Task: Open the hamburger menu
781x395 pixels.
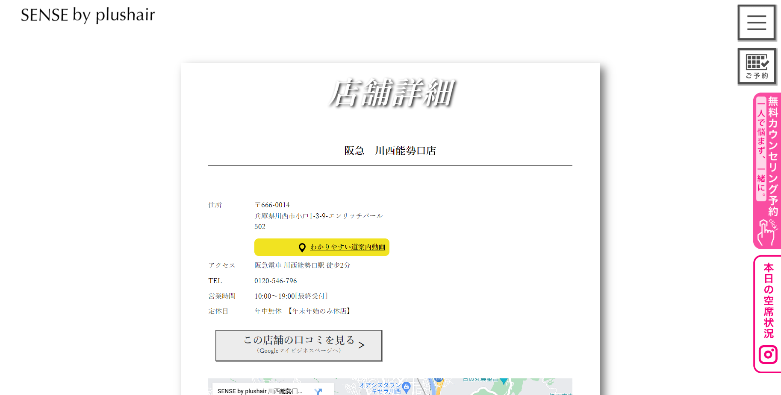Action: point(757,23)
